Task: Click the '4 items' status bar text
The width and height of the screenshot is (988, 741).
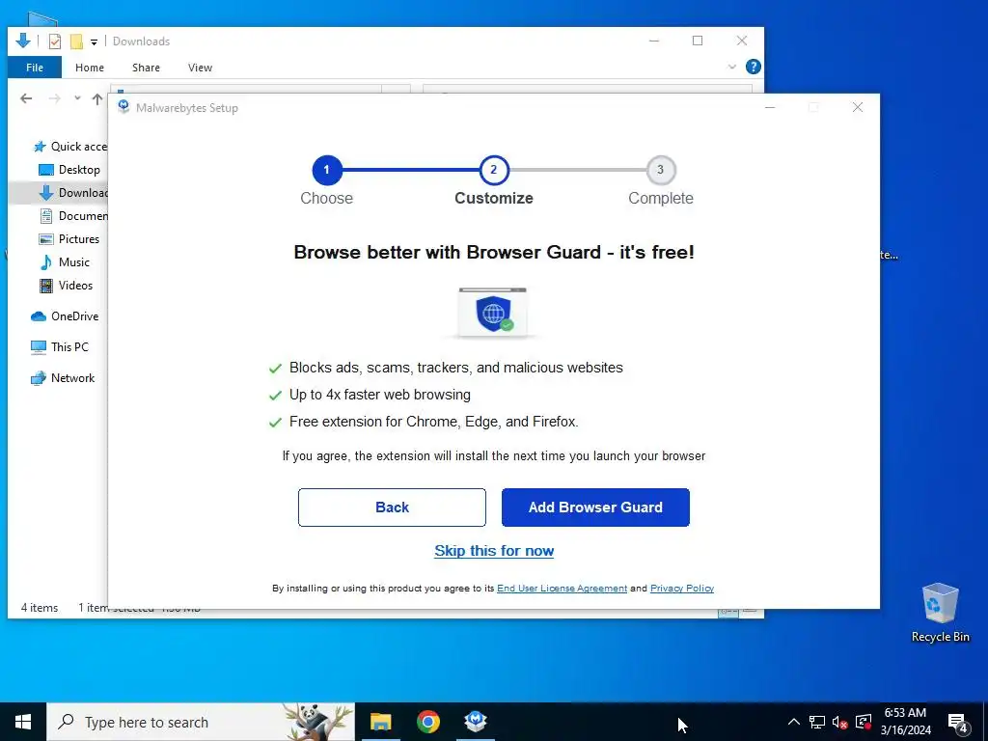Action: [x=39, y=608]
